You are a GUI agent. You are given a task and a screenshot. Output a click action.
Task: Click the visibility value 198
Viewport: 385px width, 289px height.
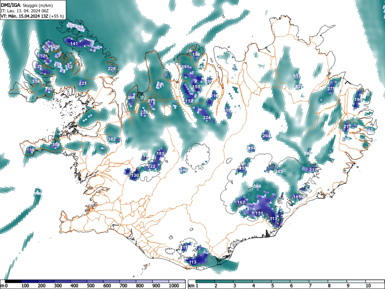[x=196, y=54]
